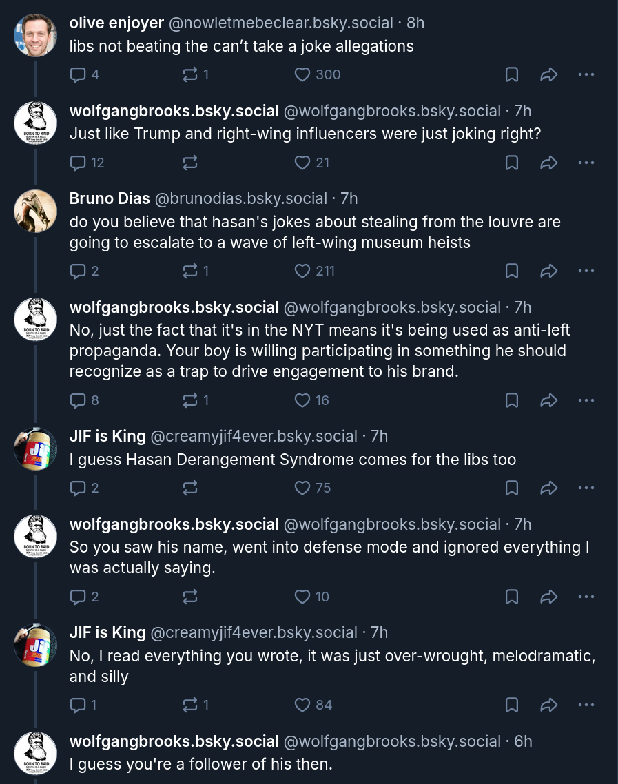Viewport: 618px width, 784px height.
Task: Like olive enjoyer's post with 300 likes
Action: 302,74
